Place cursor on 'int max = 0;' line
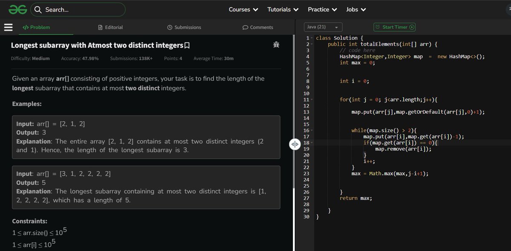Viewport: 511px width, 251px height. (357, 63)
